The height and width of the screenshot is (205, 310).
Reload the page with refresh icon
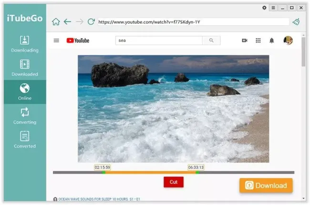click(91, 21)
